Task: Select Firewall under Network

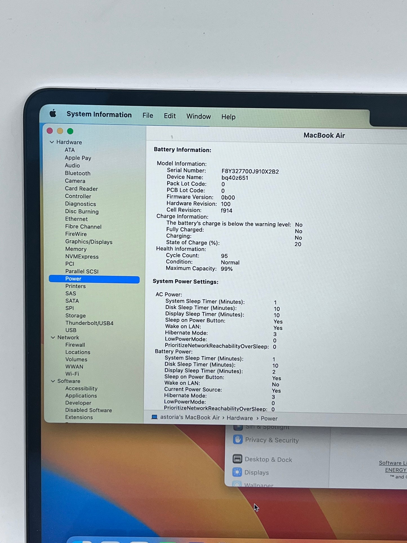Action: pos(75,345)
